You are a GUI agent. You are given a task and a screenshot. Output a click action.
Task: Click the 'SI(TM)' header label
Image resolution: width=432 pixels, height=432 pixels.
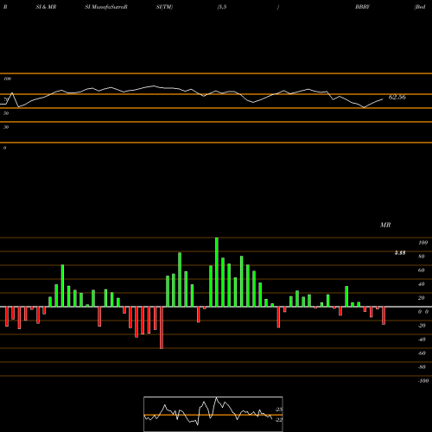[x=164, y=7]
